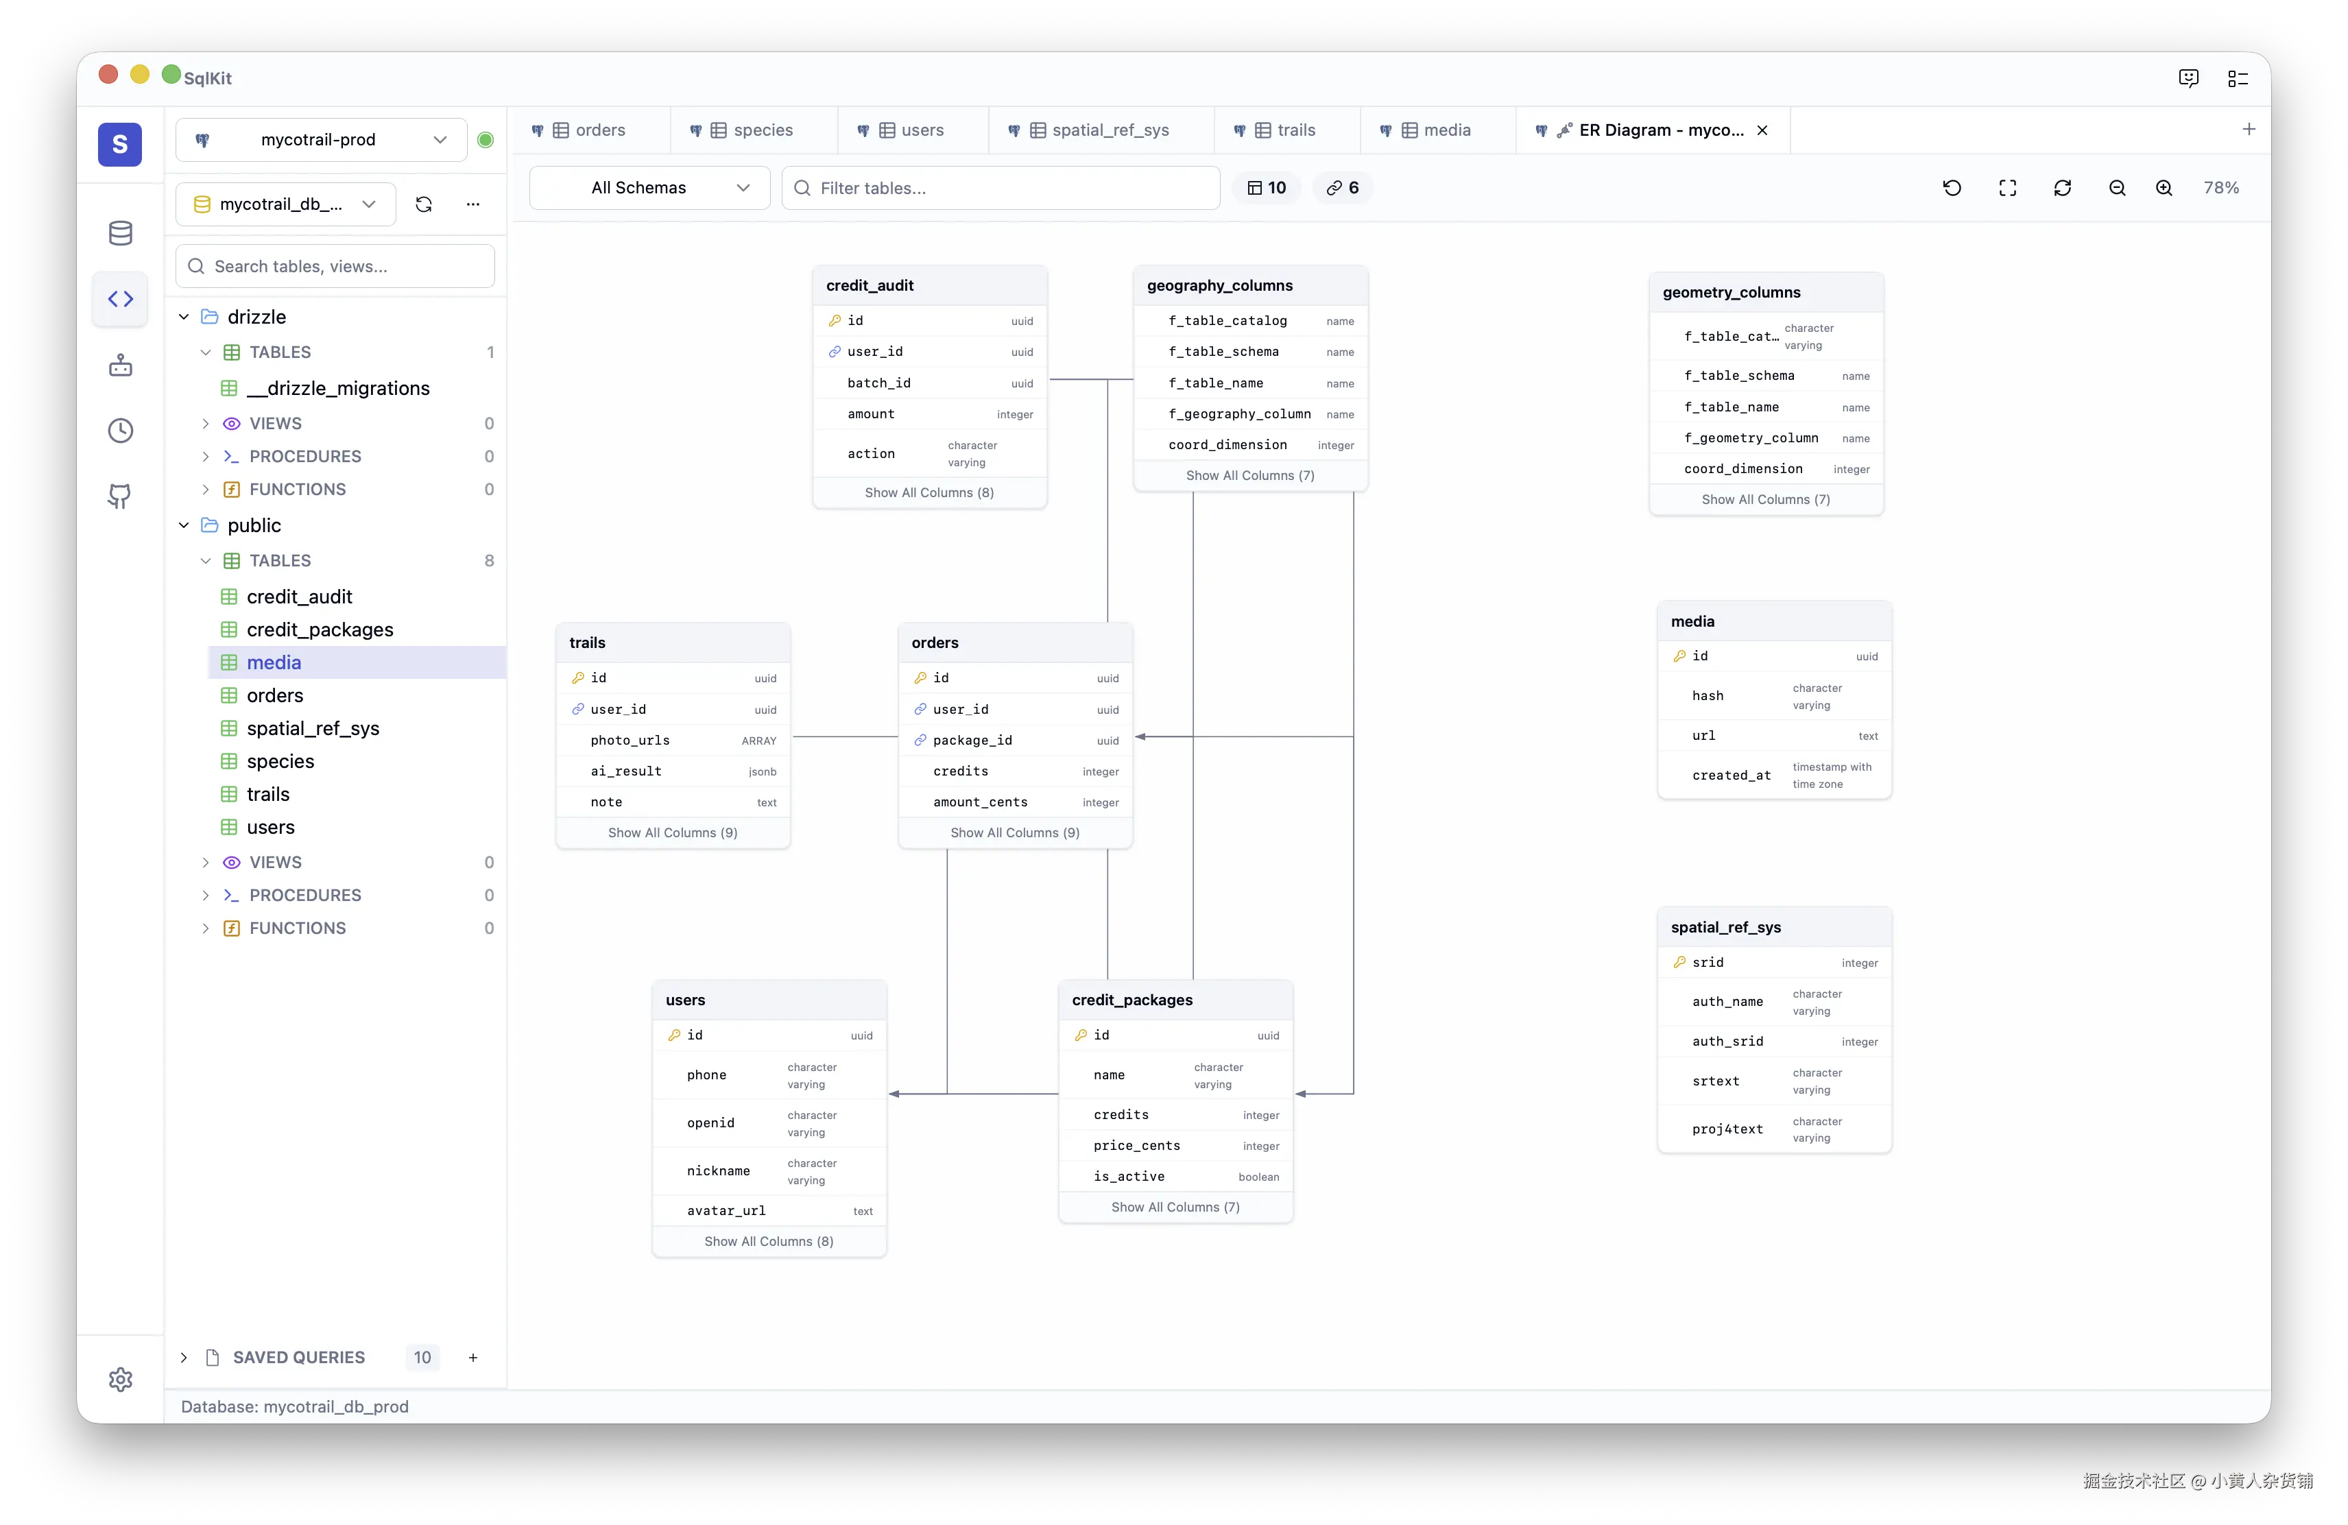Add a new tab with plus icon
The width and height of the screenshot is (2348, 1525).
click(2249, 129)
